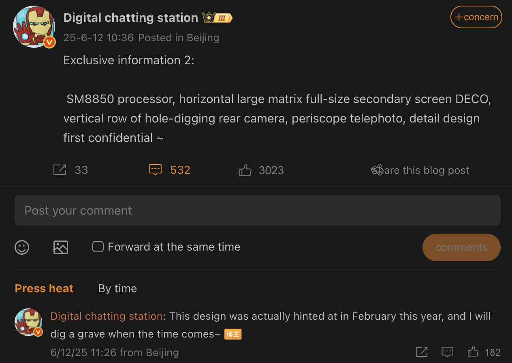The image size is (512, 363).
Task: Like the first comment with 182 likes
Action: click(x=473, y=352)
